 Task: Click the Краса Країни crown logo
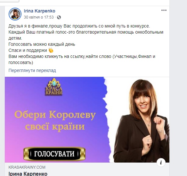(54, 87)
